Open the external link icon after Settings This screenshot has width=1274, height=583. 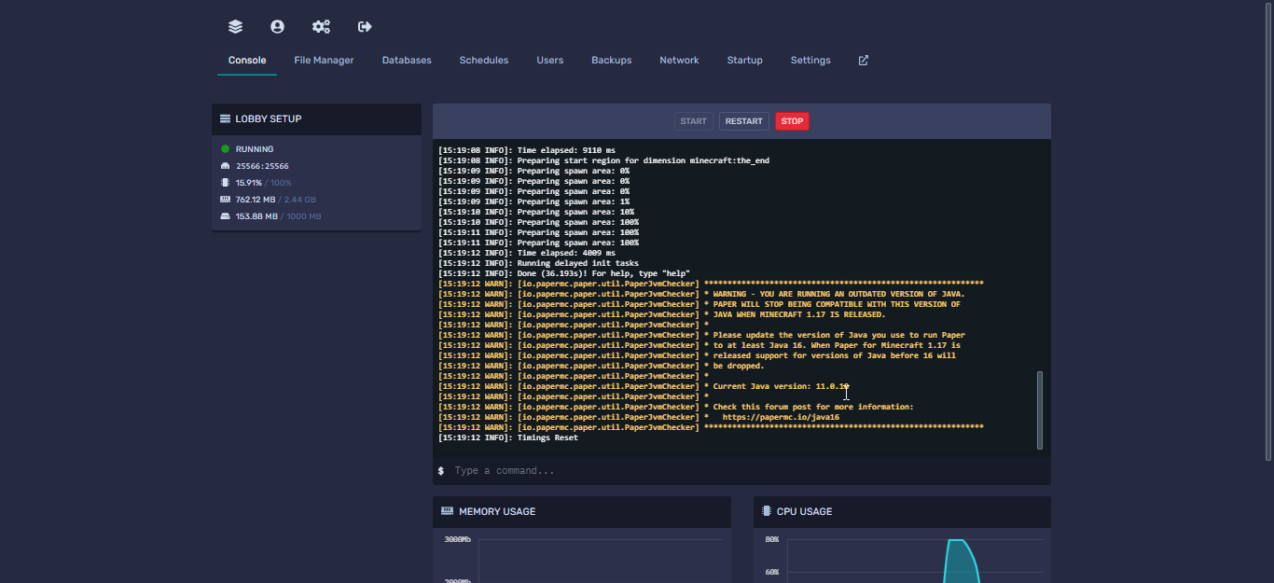863,61
